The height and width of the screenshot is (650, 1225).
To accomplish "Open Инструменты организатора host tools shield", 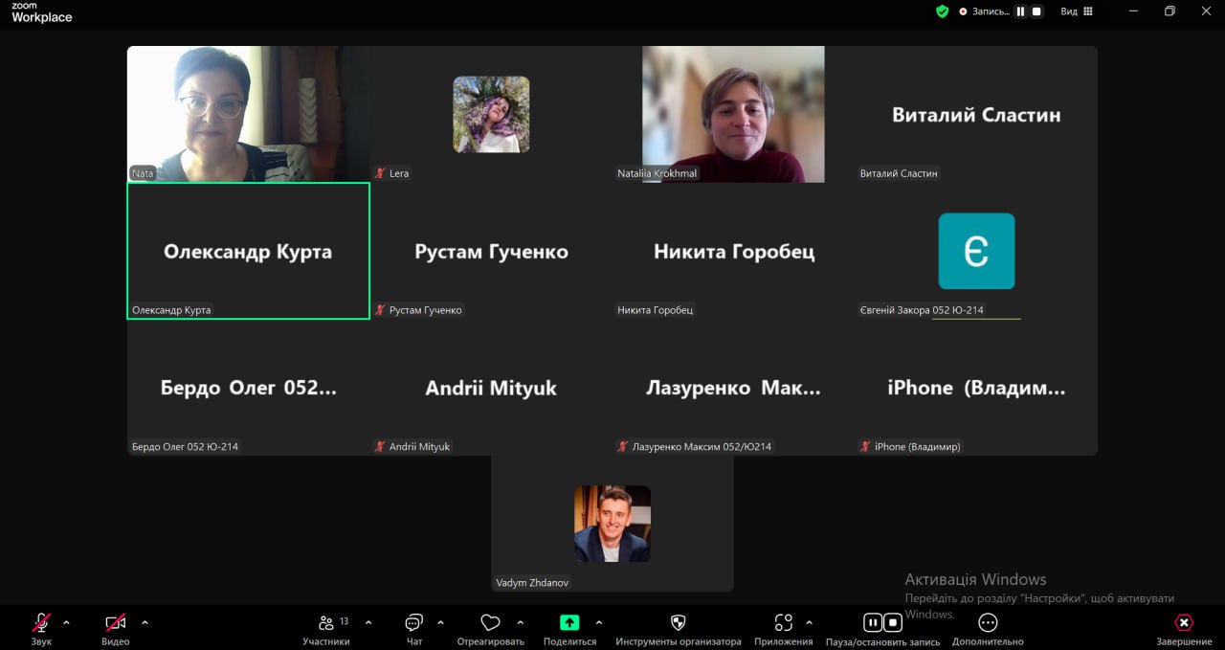I will tap(678, 623).
